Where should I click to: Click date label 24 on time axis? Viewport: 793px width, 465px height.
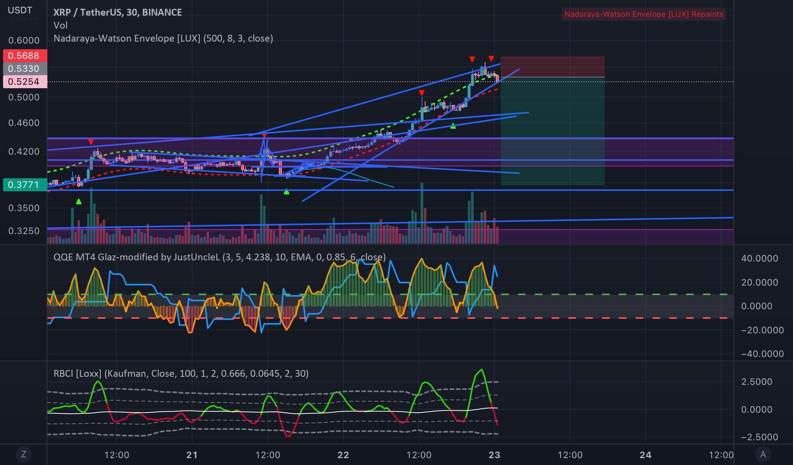coord(646,455)
